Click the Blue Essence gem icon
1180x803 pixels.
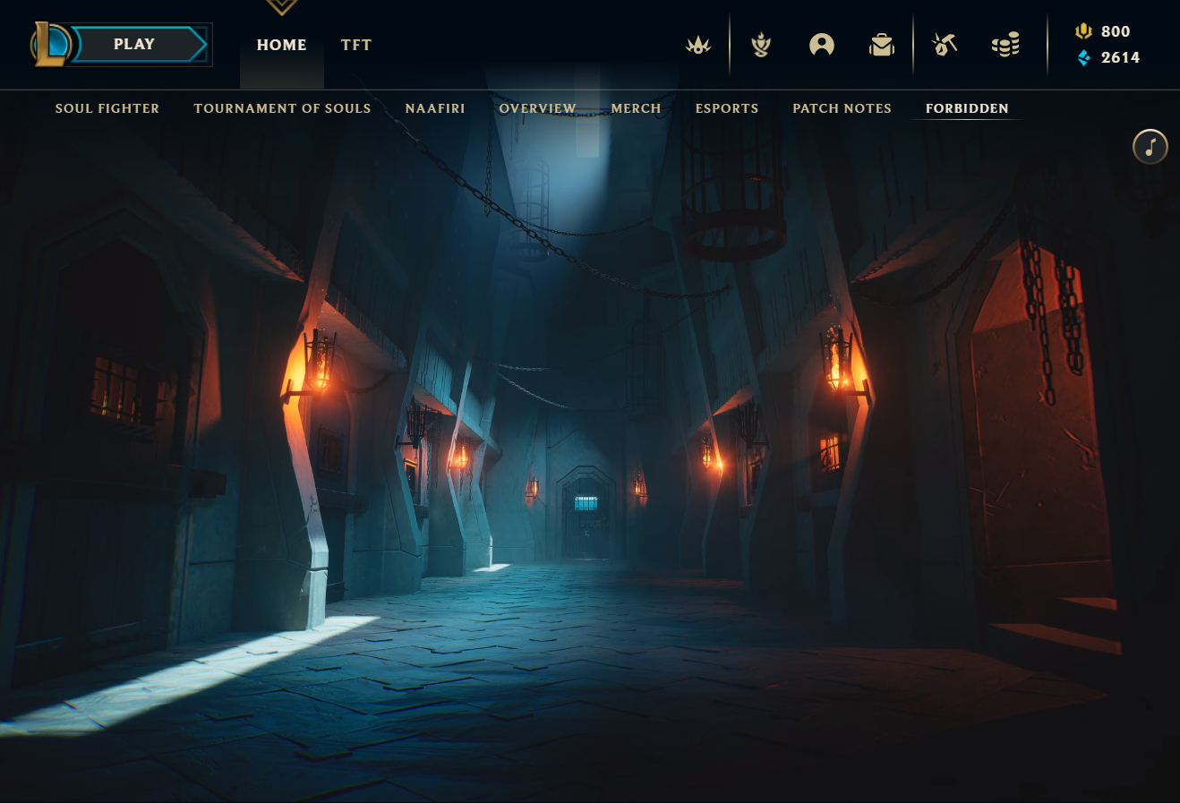point(1084,57)
